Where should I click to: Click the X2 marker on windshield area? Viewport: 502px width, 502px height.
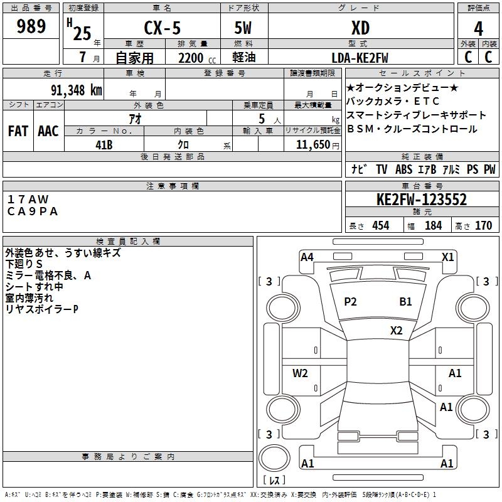[x=396, y=331]
